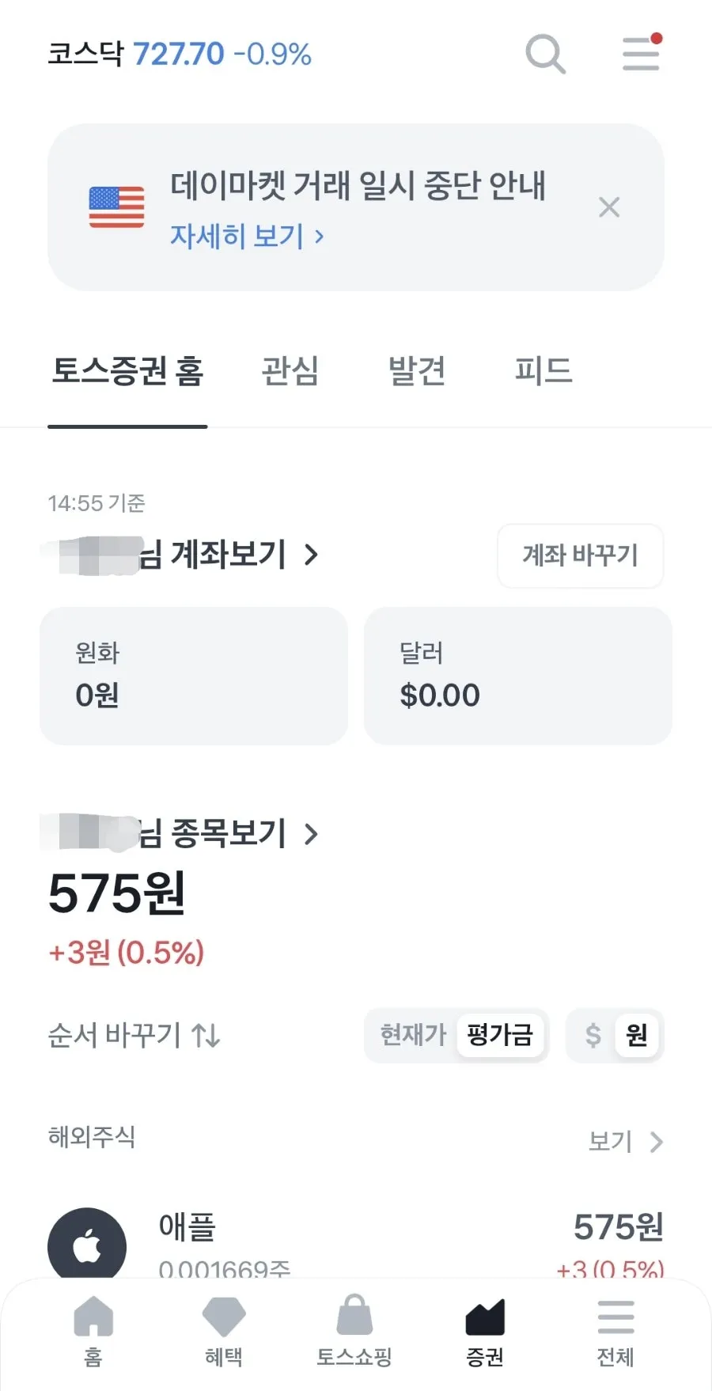Screen dimensions: 712x1391
Task: Open 자세히 보기 link in banner
Action: (247, 236)
